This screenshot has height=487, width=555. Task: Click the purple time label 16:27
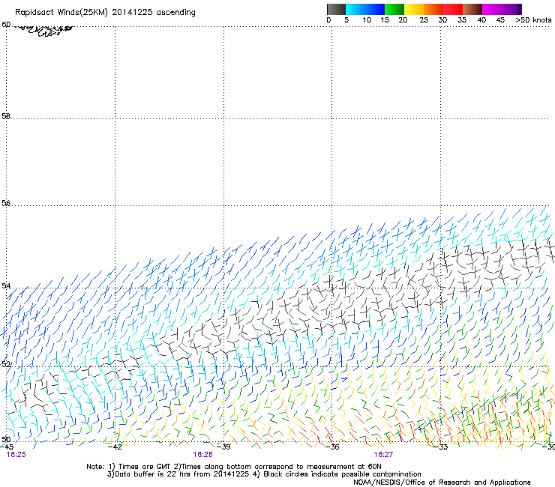pyautogui.click(x=383, y=455)
